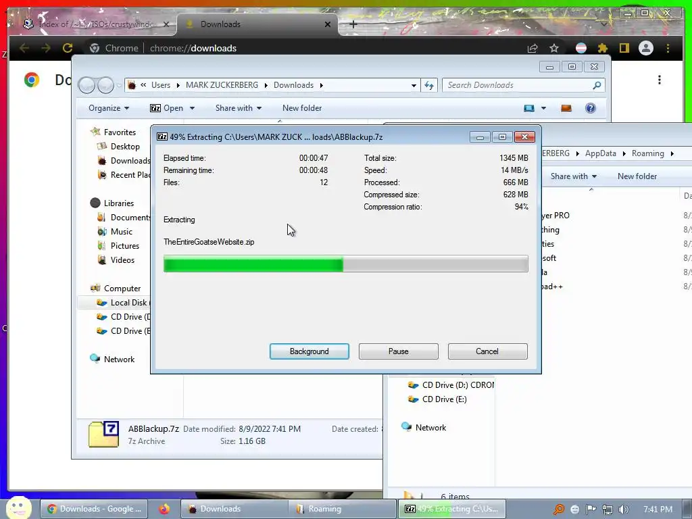Click the Background button in 7-Zip dialog
The width and height of the screenshot is (692, 519).
tap(309, 351)
